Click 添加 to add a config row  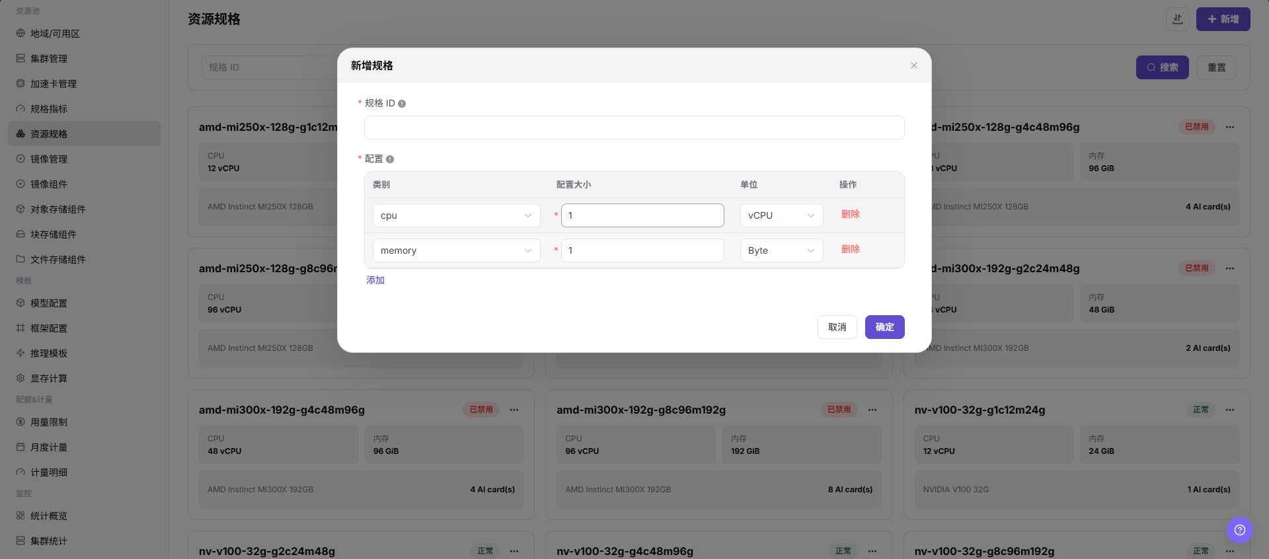[375, 280]
